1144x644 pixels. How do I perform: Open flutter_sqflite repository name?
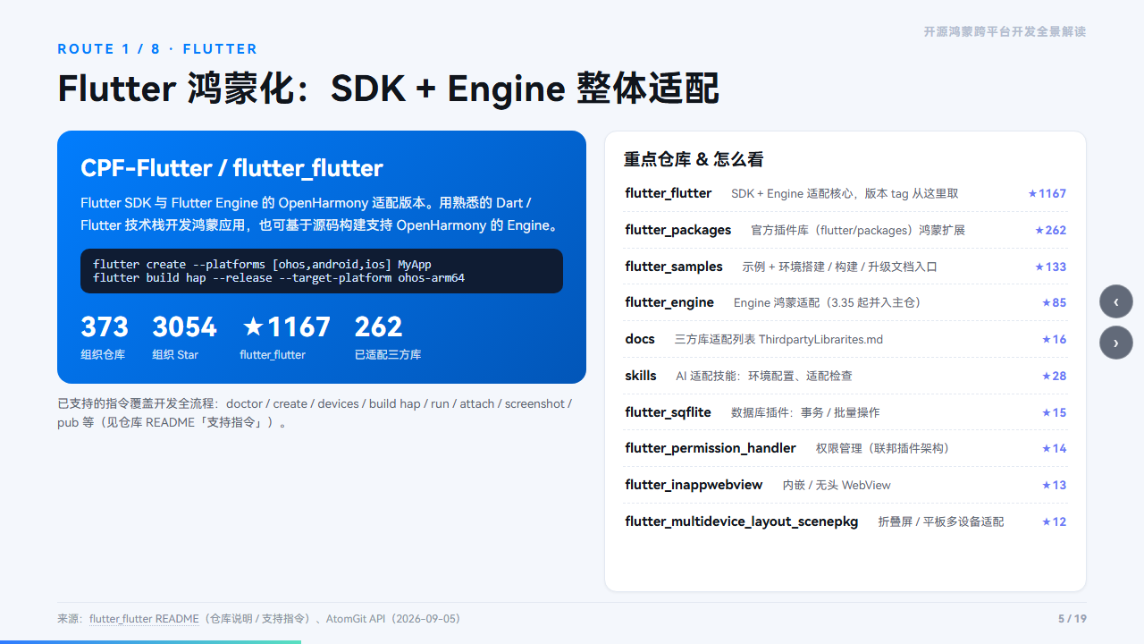[669, 412]
